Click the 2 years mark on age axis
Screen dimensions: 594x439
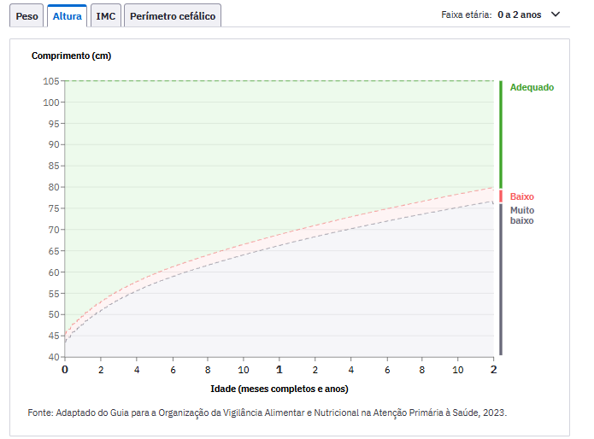tap(493, 369)
